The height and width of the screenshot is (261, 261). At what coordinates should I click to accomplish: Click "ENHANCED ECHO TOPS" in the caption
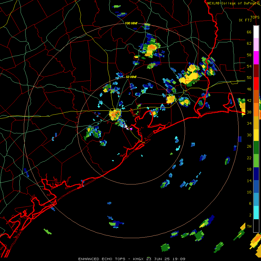tap(102, 259)
